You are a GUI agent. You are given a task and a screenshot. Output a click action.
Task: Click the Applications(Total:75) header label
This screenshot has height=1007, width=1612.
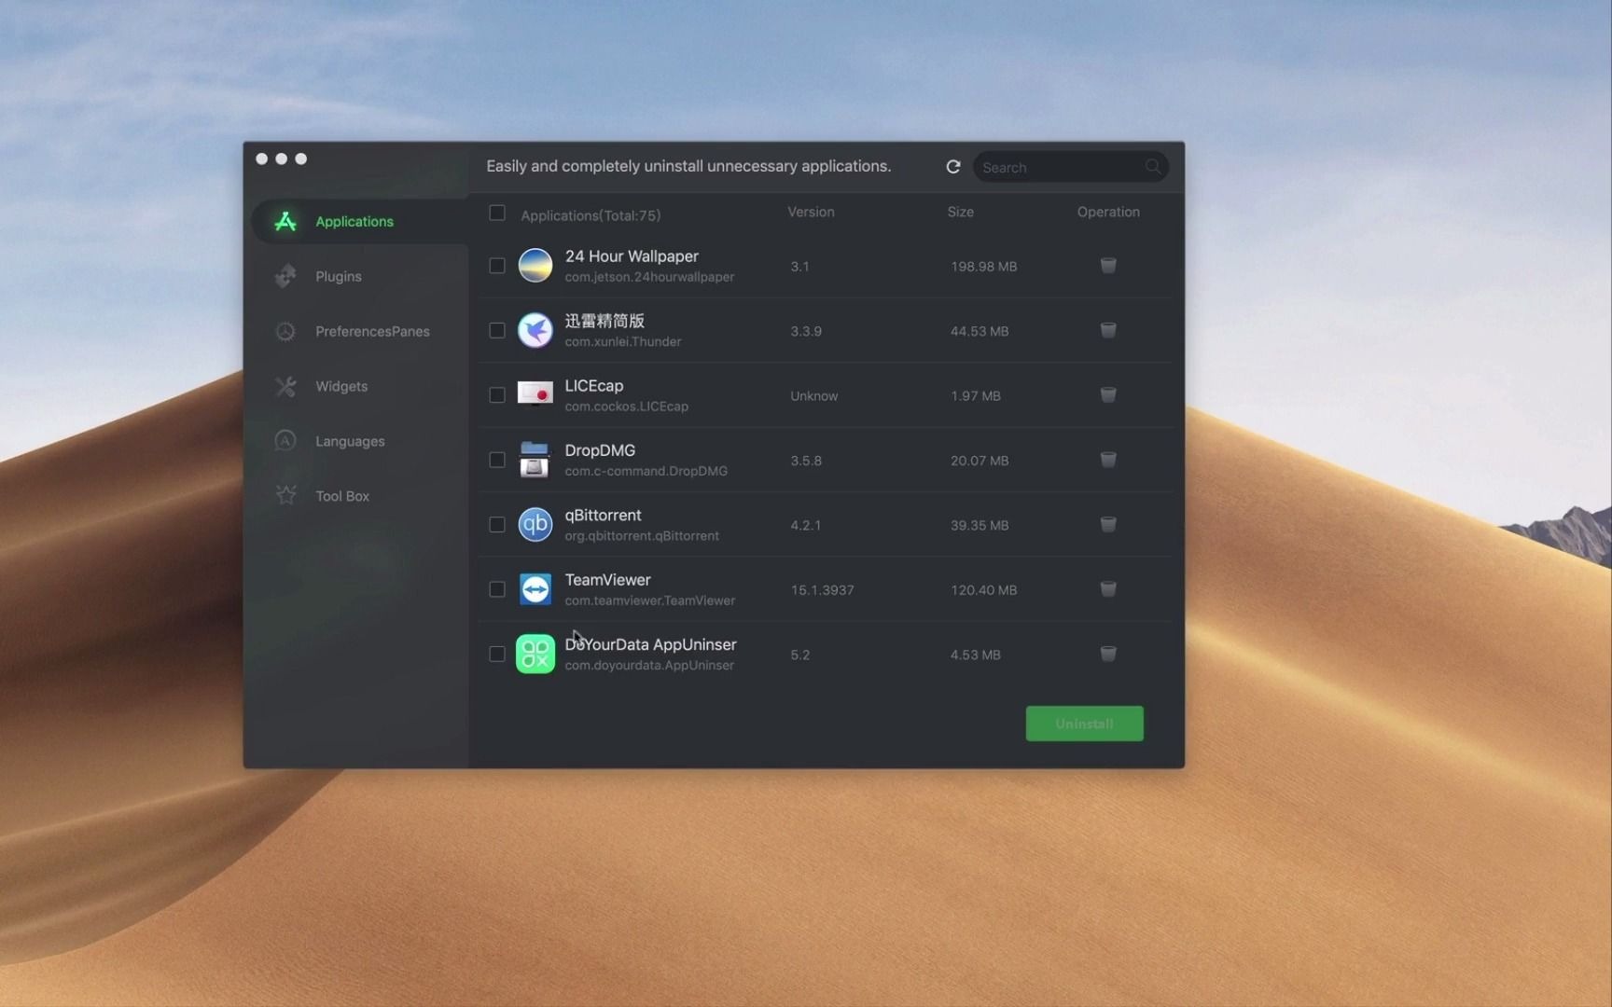pyautogui.click(x=591, y=215)
